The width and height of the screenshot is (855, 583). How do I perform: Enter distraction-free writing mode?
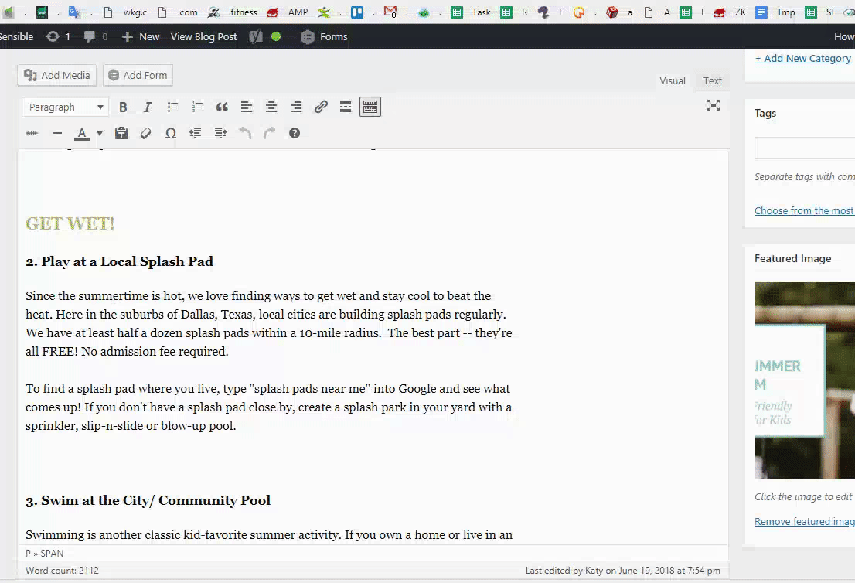pos(714,105)
